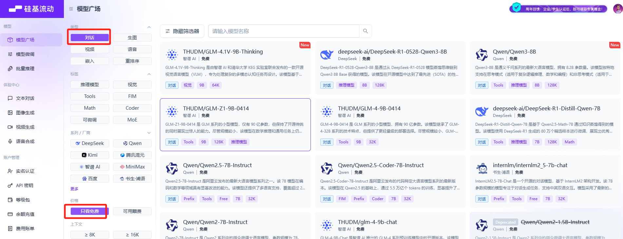The width and height of the screenshot is (623, 239).
Task: Filter by DeepSeek vendor
Action: pyautogui.click(x=90, y=143)
